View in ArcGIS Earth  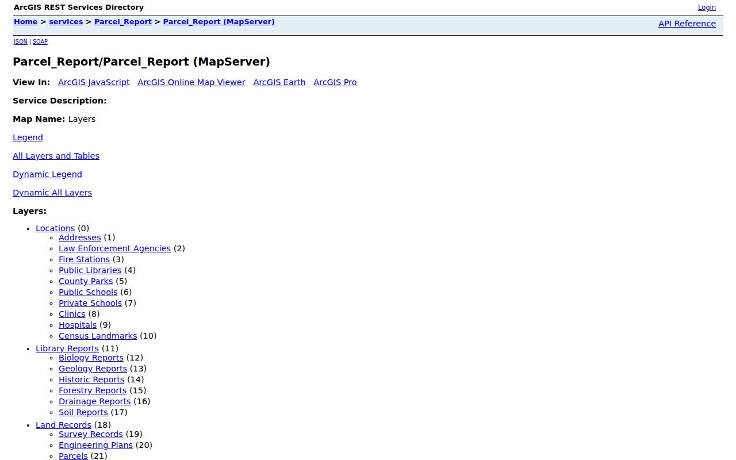[279, 82]
